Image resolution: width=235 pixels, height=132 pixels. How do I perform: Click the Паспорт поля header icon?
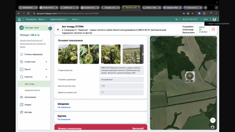(x=22, y=28)
